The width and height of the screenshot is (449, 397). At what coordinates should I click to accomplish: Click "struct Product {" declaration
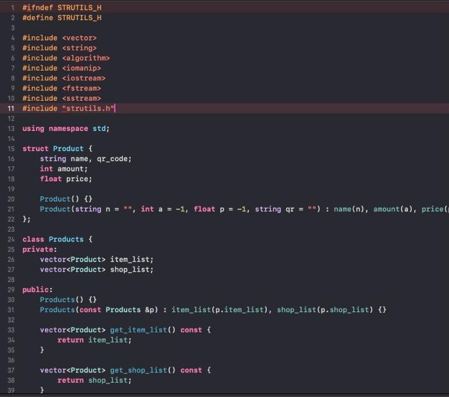(57, 148)
